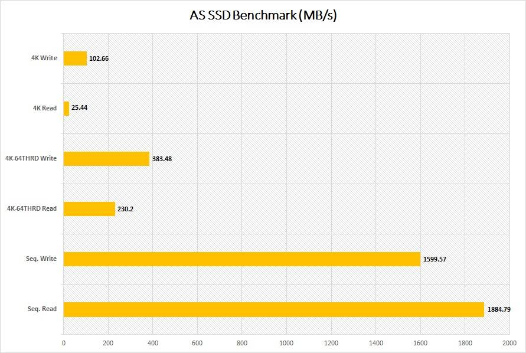Click the 1200 value on horizontal axis
The width and height of the screenshot is (526, 353).
tap(331, 343)
